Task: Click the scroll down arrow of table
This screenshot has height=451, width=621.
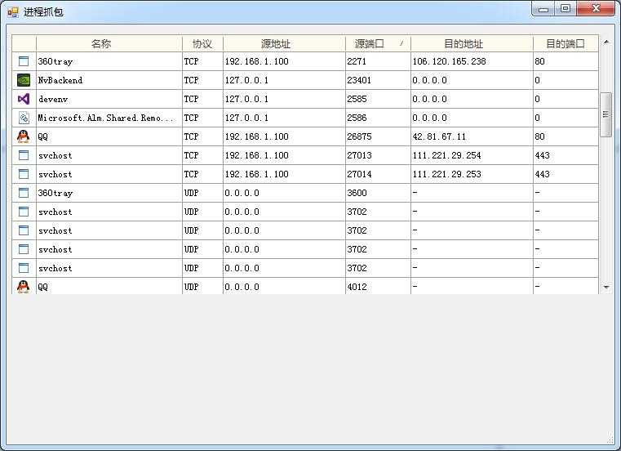Action: pos(606,287)
